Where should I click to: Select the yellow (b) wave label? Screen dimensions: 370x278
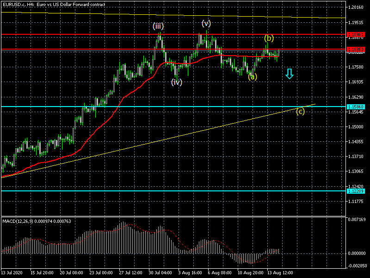click(x=269, y=38)
